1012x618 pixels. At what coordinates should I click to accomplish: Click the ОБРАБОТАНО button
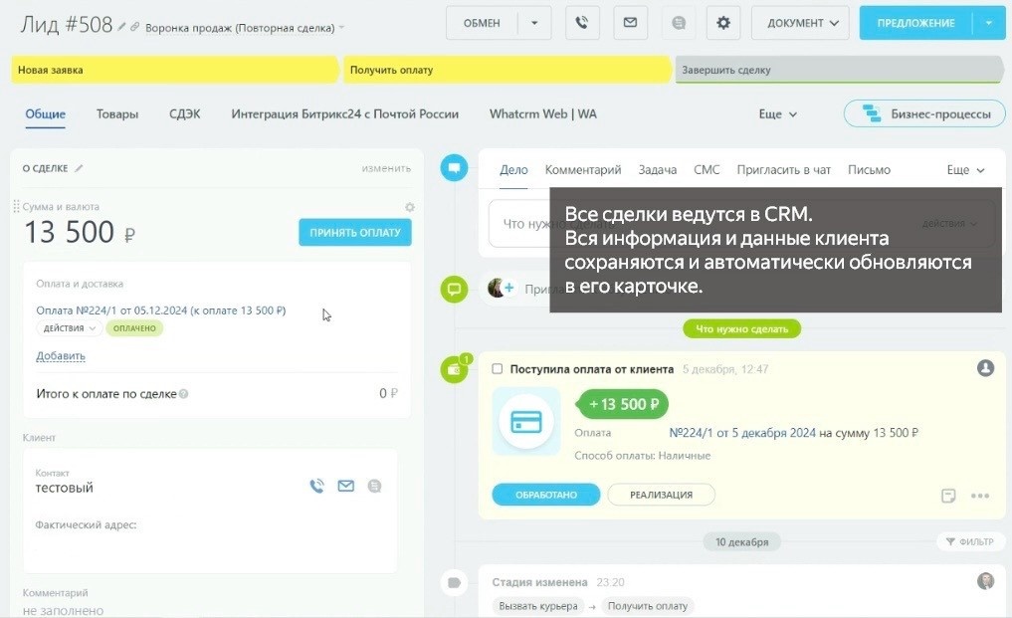[546, 495]
